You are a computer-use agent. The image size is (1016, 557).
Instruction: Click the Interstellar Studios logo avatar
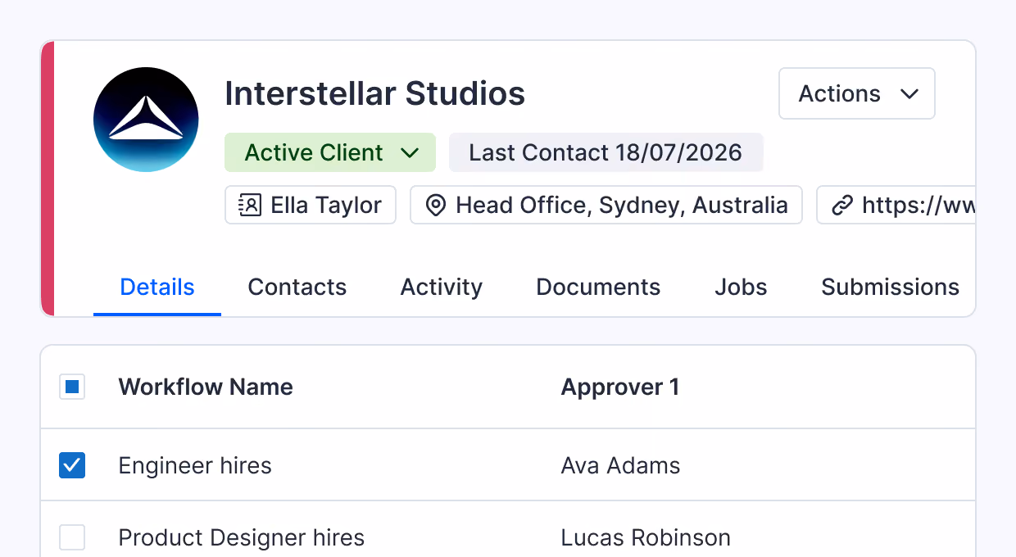click(x=146, y=120)
